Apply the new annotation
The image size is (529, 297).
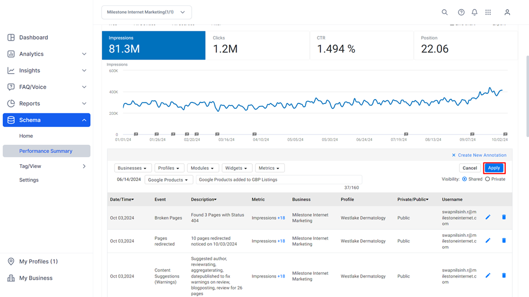coord(494,168)
